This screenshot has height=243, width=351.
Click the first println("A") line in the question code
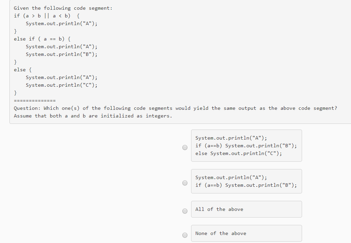click(x=61, y=23)
